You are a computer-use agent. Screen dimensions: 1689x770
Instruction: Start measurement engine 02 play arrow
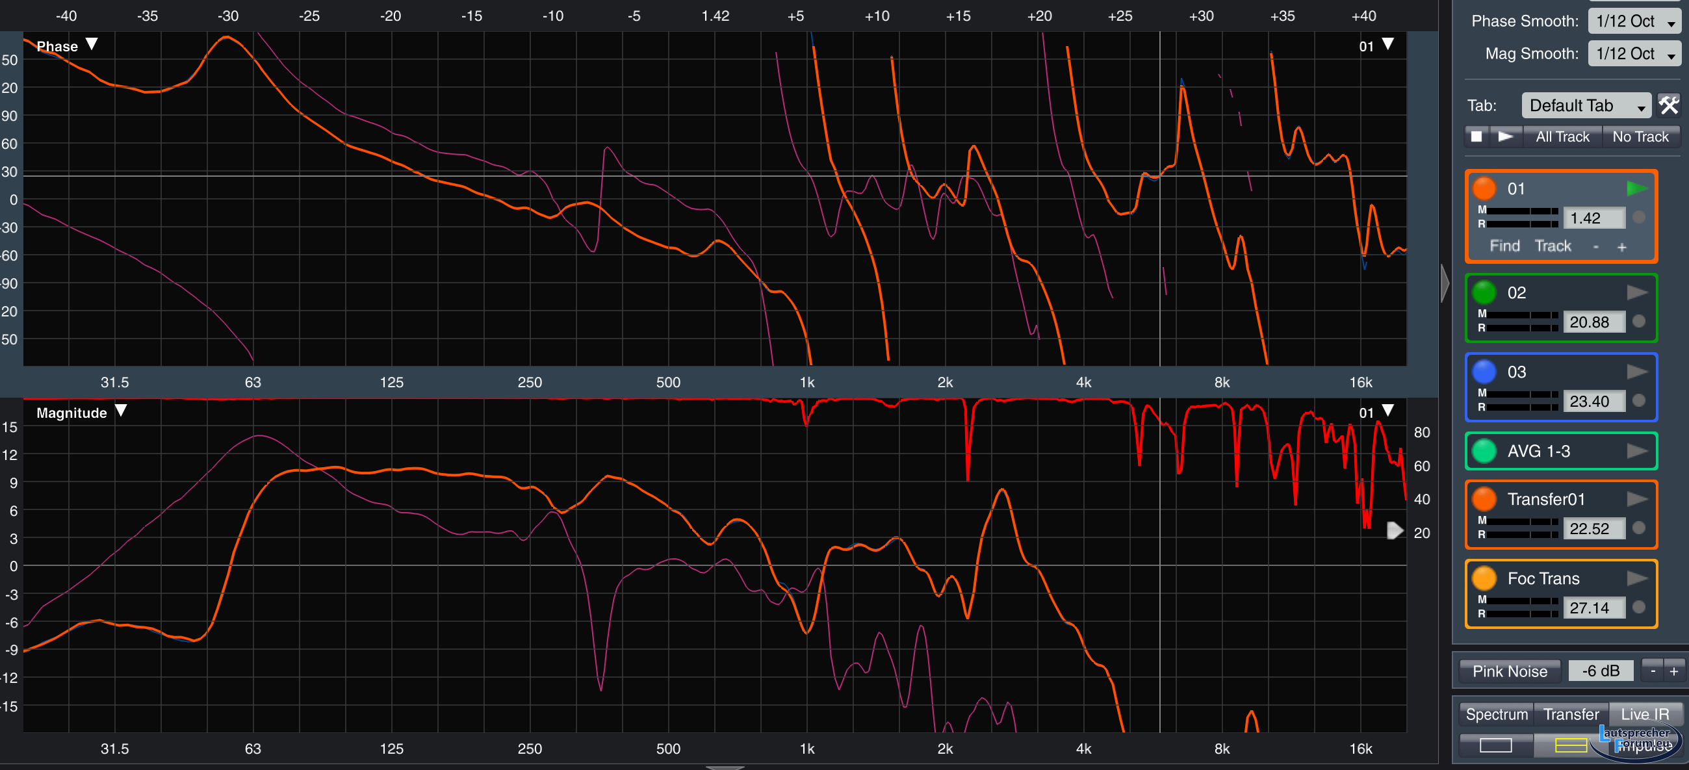[1636, 292]
